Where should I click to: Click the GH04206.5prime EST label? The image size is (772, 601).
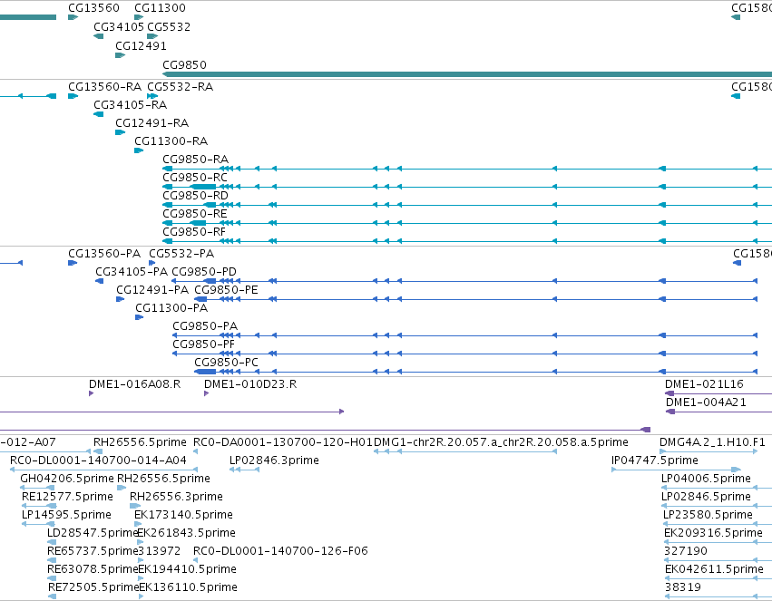pyautogui.click(x=67, y=479)
